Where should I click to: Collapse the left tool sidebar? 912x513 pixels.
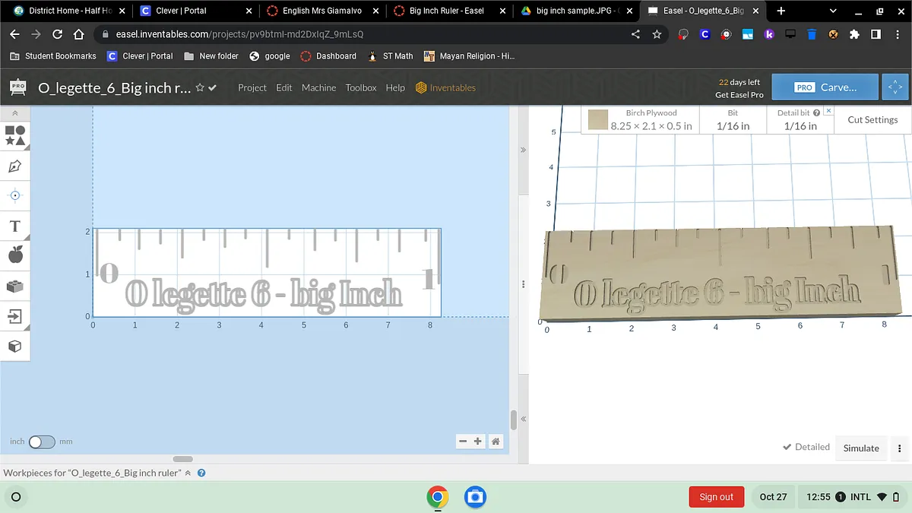[15, 112]
